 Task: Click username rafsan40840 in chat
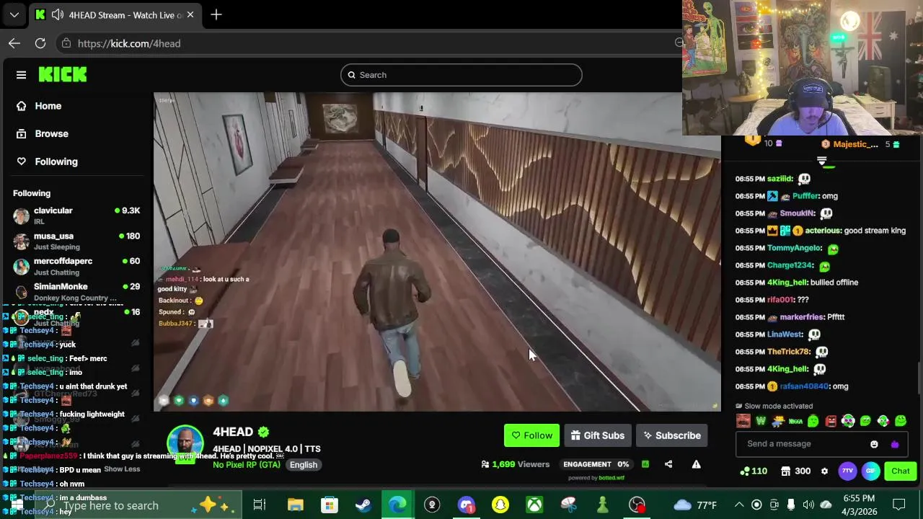804,386
